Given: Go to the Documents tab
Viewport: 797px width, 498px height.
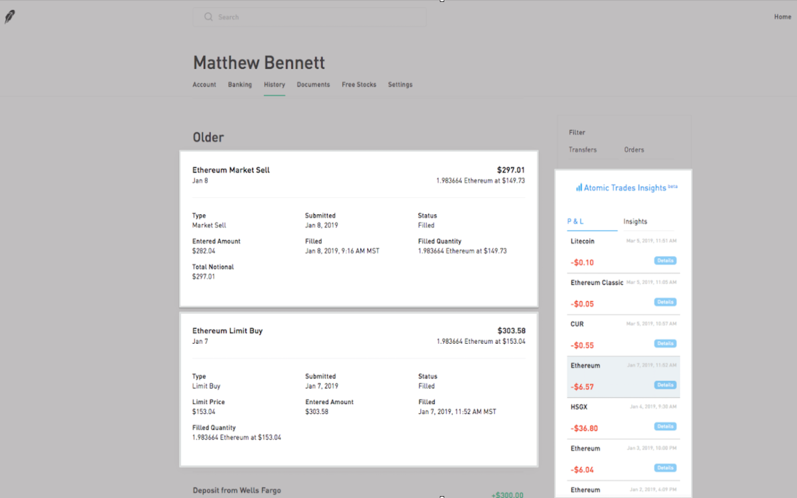Looking at the screenshot, I should 313,85.
